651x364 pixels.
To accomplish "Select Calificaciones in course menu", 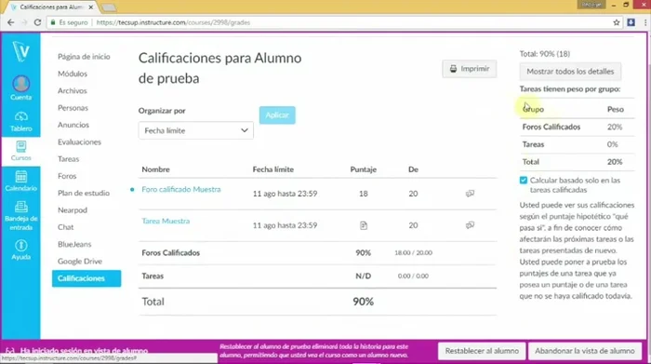I will pos(86,278).
